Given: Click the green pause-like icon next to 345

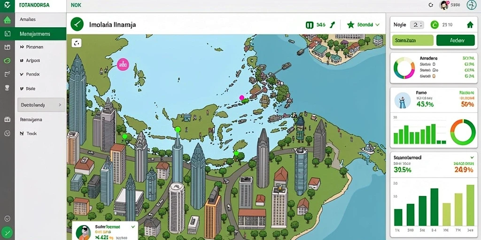Looking at the screenshot, I should click(x=310, y=25).
